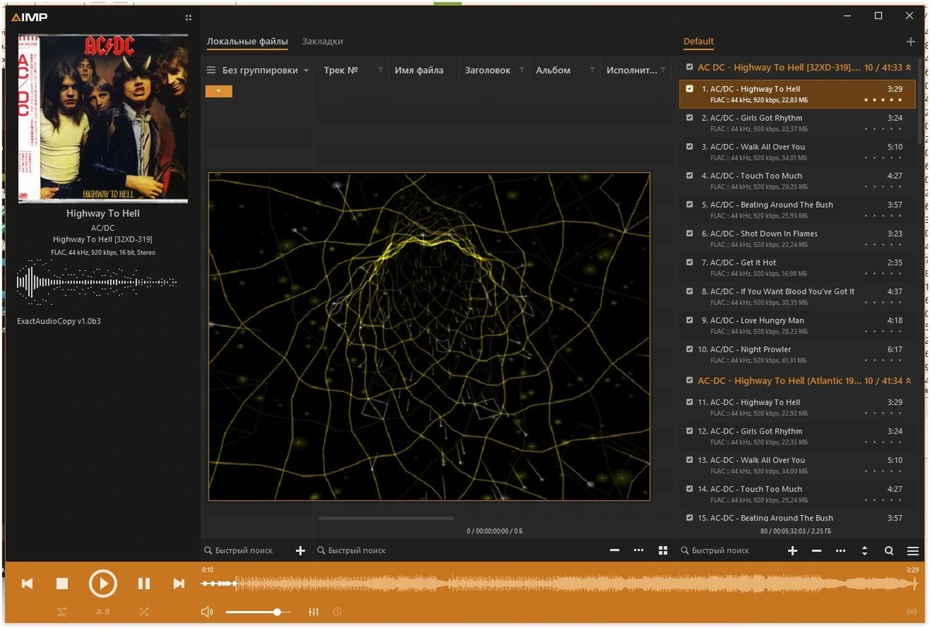The height and width of the screenshot is (628, 930).
Task: Select the Default playlist tab
Action: (698, 41)
